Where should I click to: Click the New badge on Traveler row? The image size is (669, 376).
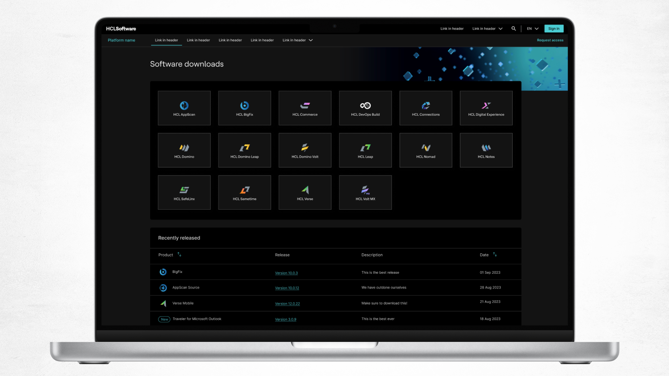164,319
